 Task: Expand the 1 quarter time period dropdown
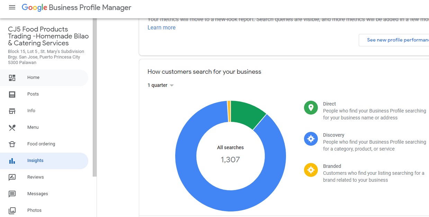click(161, 85)
